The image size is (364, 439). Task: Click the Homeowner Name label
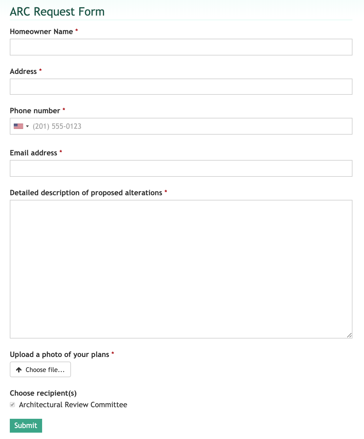coord(41,31)
